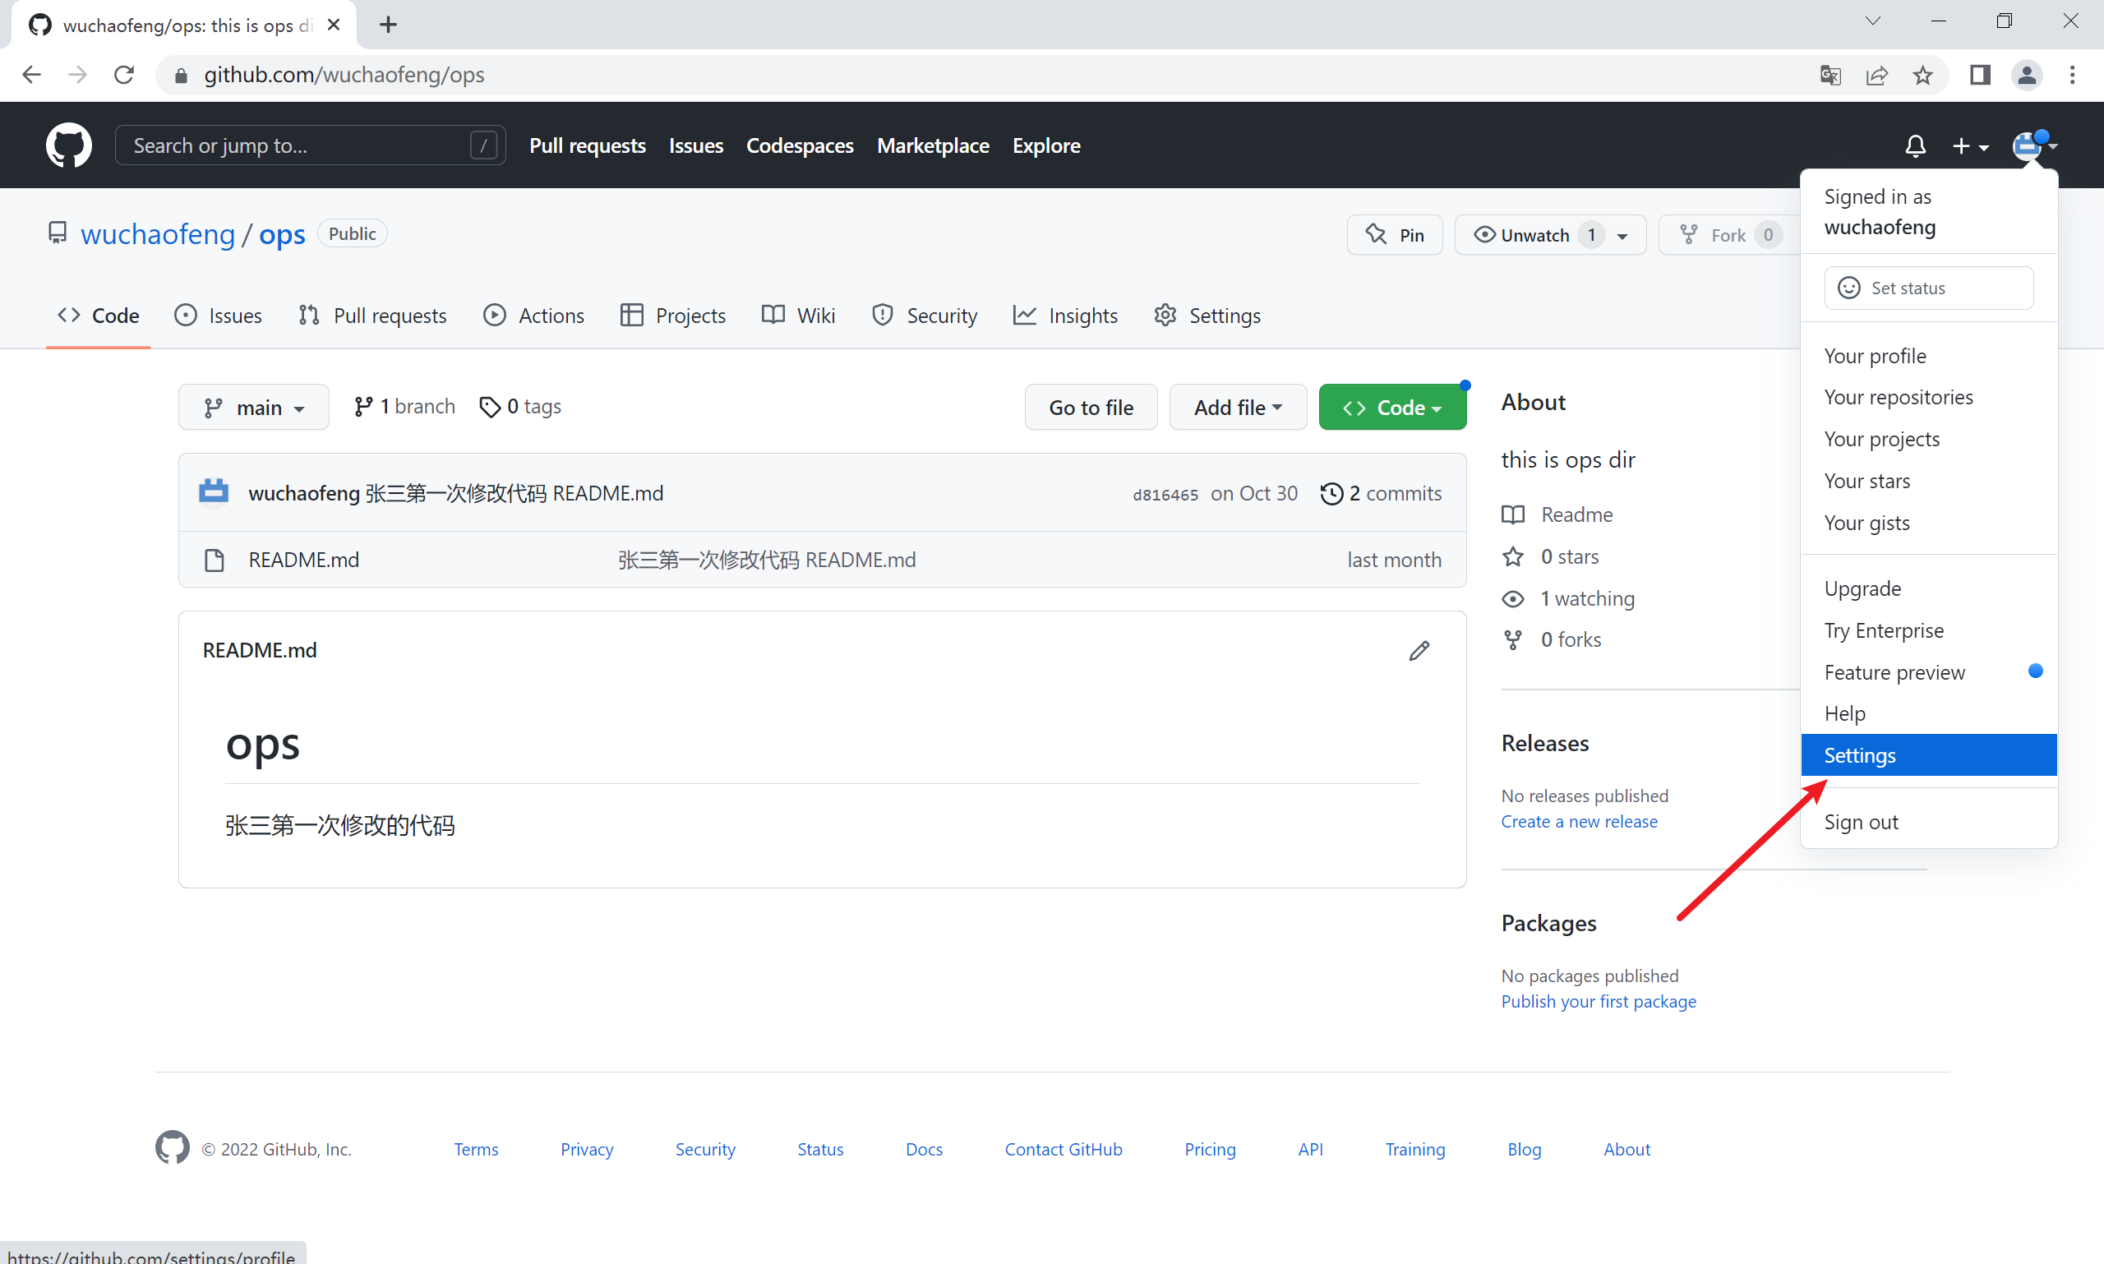The image size is (2104, 1264).
Task: Open the Insights tab
Action: pyautogui.click(x=1066, y=315)
